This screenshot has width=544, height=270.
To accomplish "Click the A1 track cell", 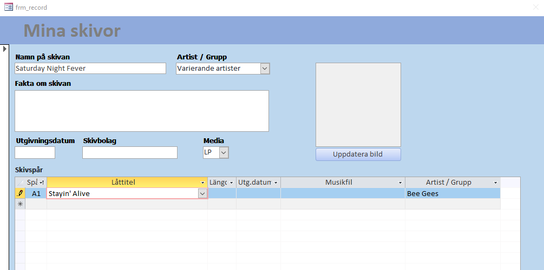I will (36, 193).
